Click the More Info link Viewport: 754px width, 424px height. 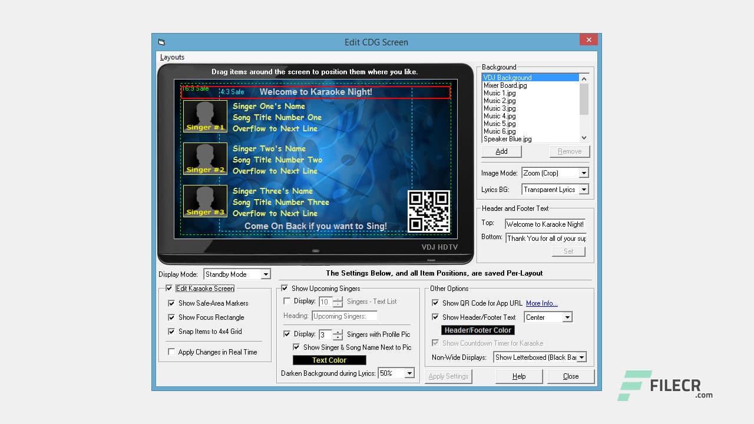(x=541, y=303)
